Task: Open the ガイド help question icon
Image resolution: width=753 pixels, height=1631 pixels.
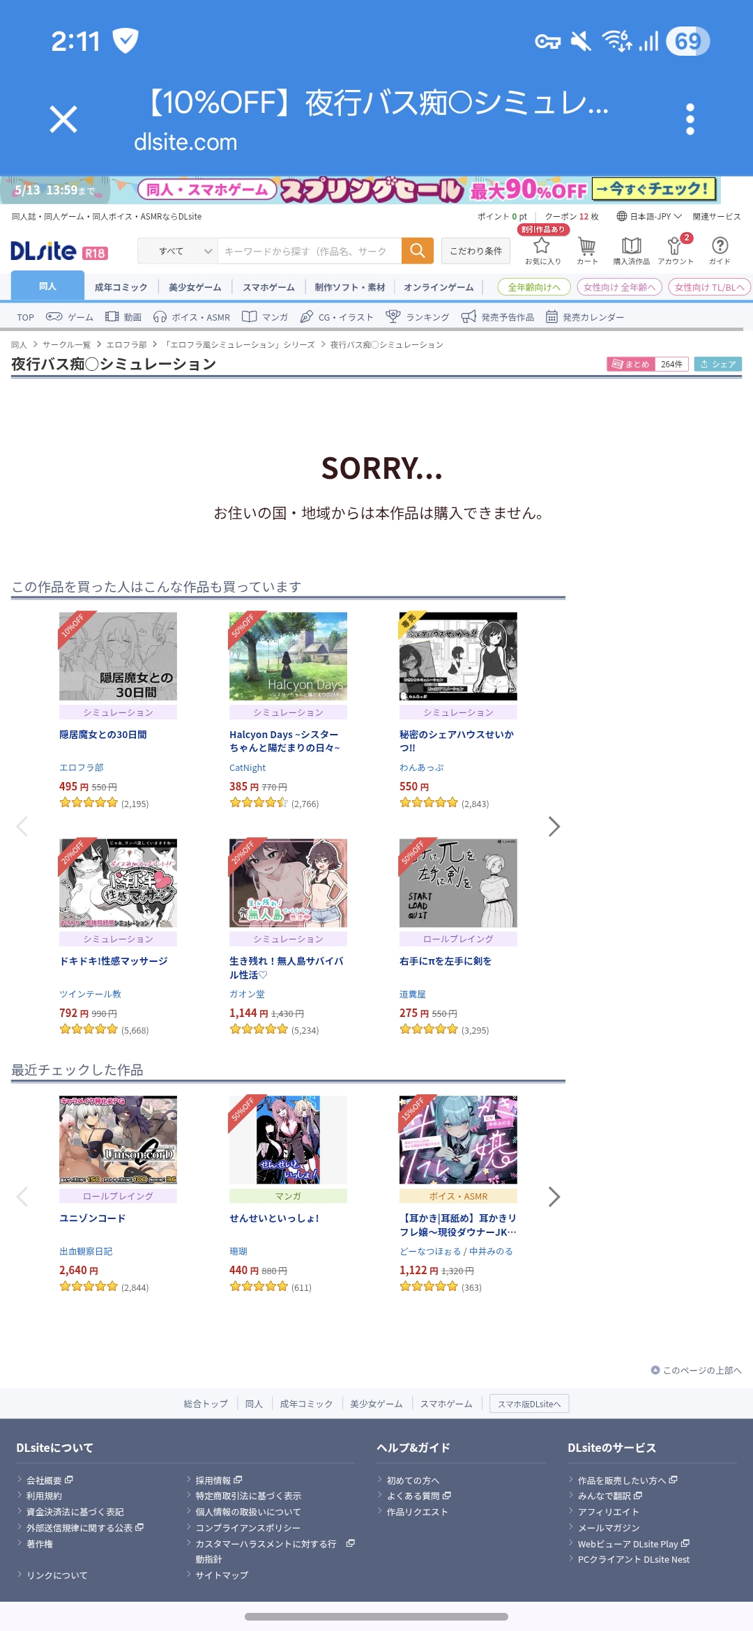Action: (720, 250)
